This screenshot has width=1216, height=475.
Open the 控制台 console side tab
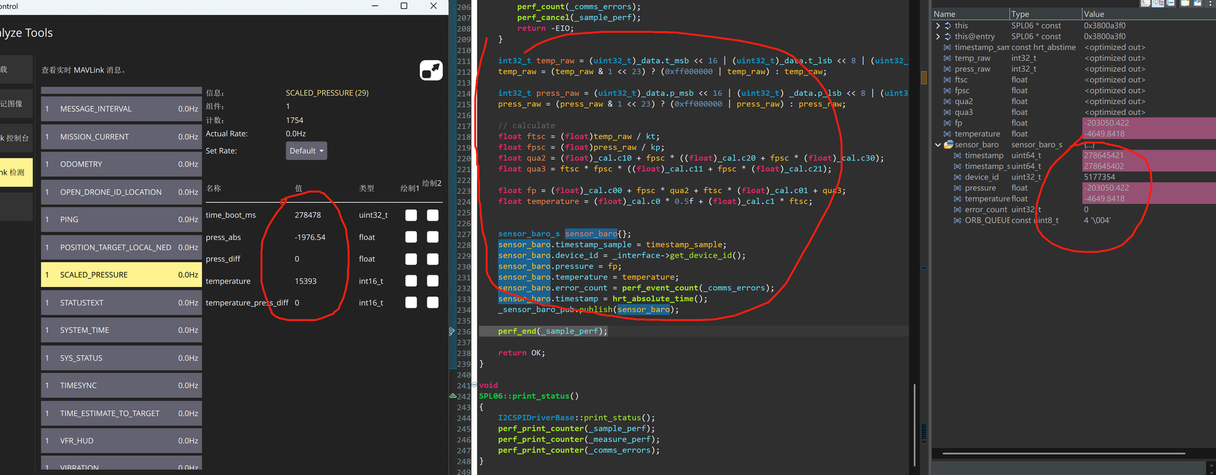15,138
